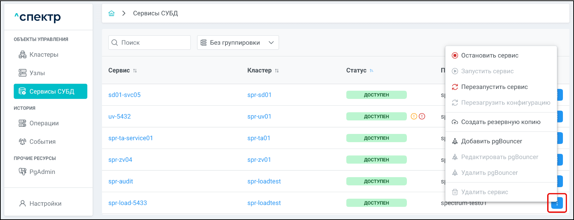Open actions menu for spr-load-5433 row
574x220 pixels.
(557, 203)
